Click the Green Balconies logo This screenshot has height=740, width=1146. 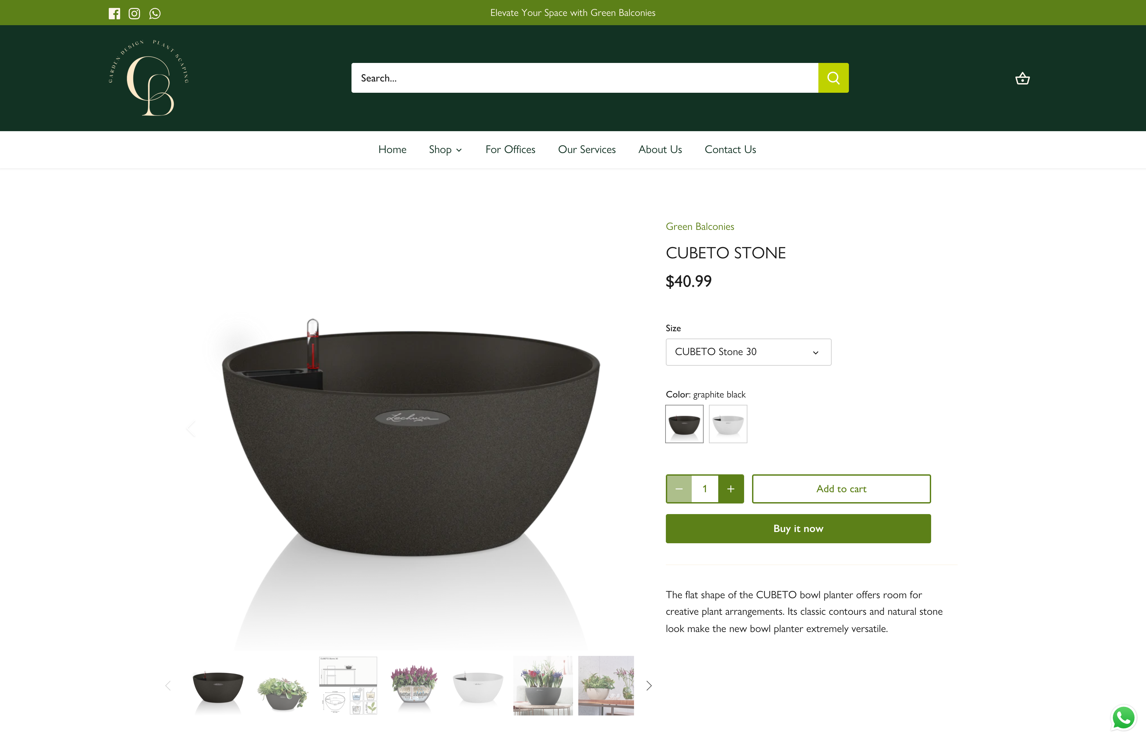pos(149,78)
